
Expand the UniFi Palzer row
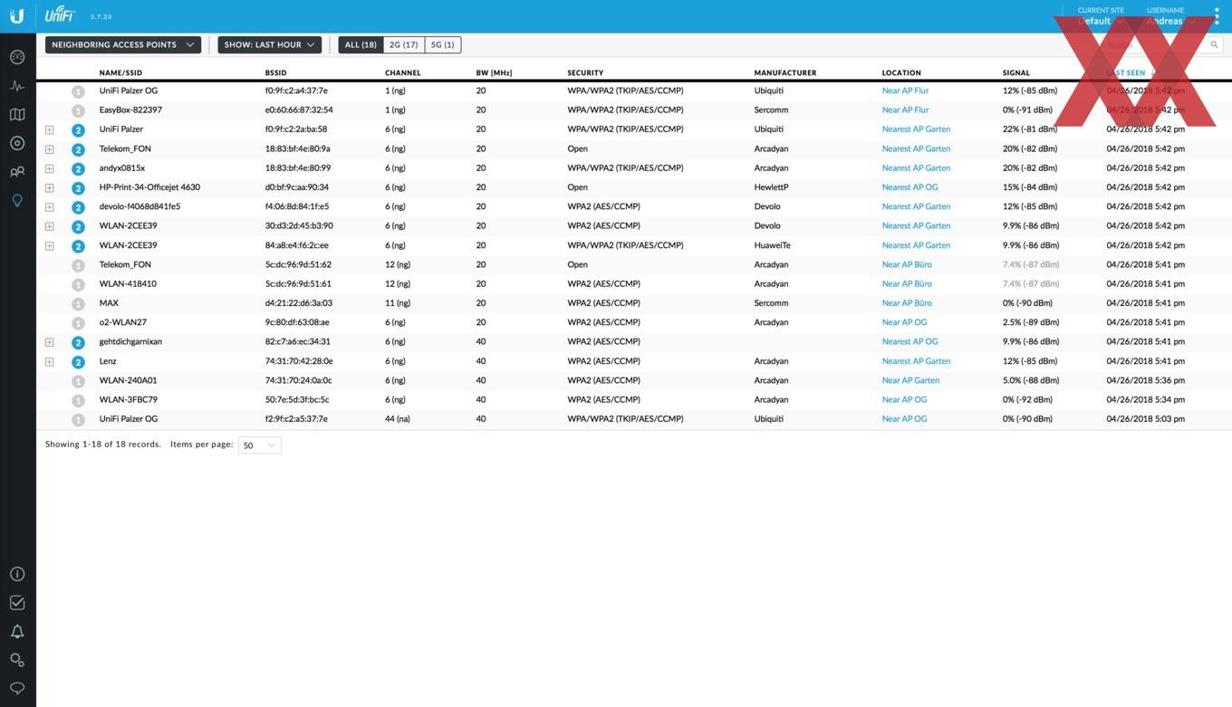pyautogui.click(x=50, y=129)
